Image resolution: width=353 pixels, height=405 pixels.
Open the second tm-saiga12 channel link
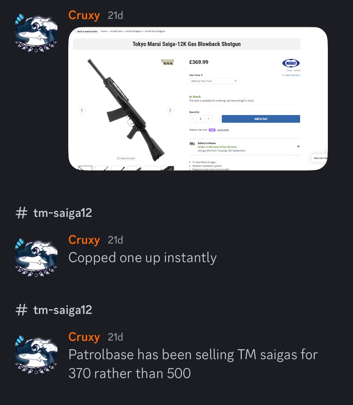click(x=54, y=310)
